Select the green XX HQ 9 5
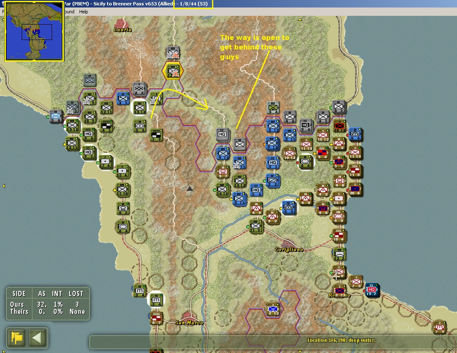 tap(89, 152)
